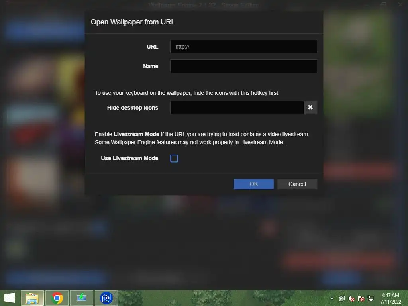Screen dimensions: 408x306
Task: Launch Google Chrome from the taskbar
Action: 57,298
